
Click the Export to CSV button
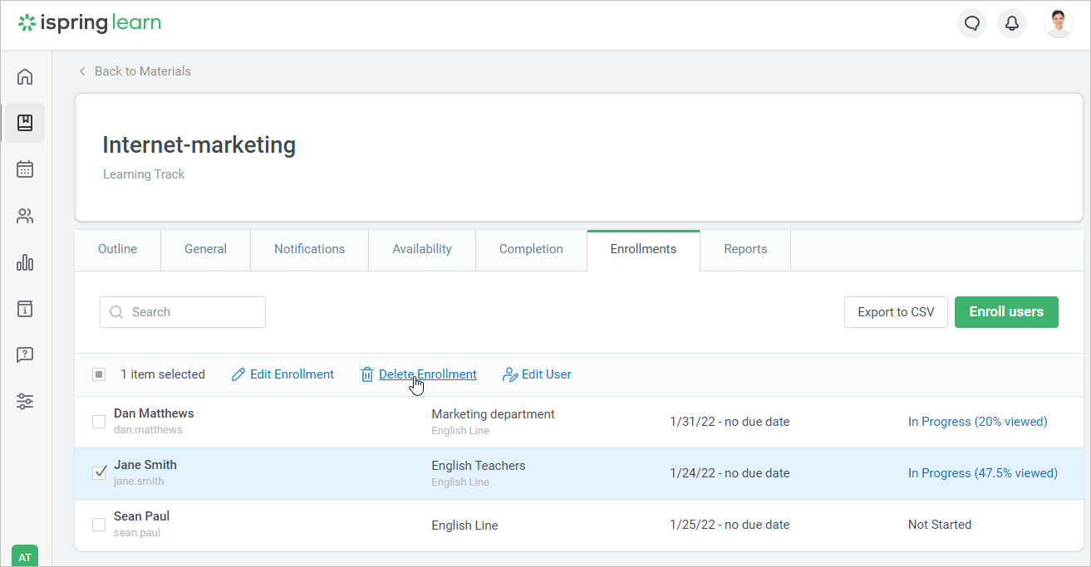click(x=896, y=311)
